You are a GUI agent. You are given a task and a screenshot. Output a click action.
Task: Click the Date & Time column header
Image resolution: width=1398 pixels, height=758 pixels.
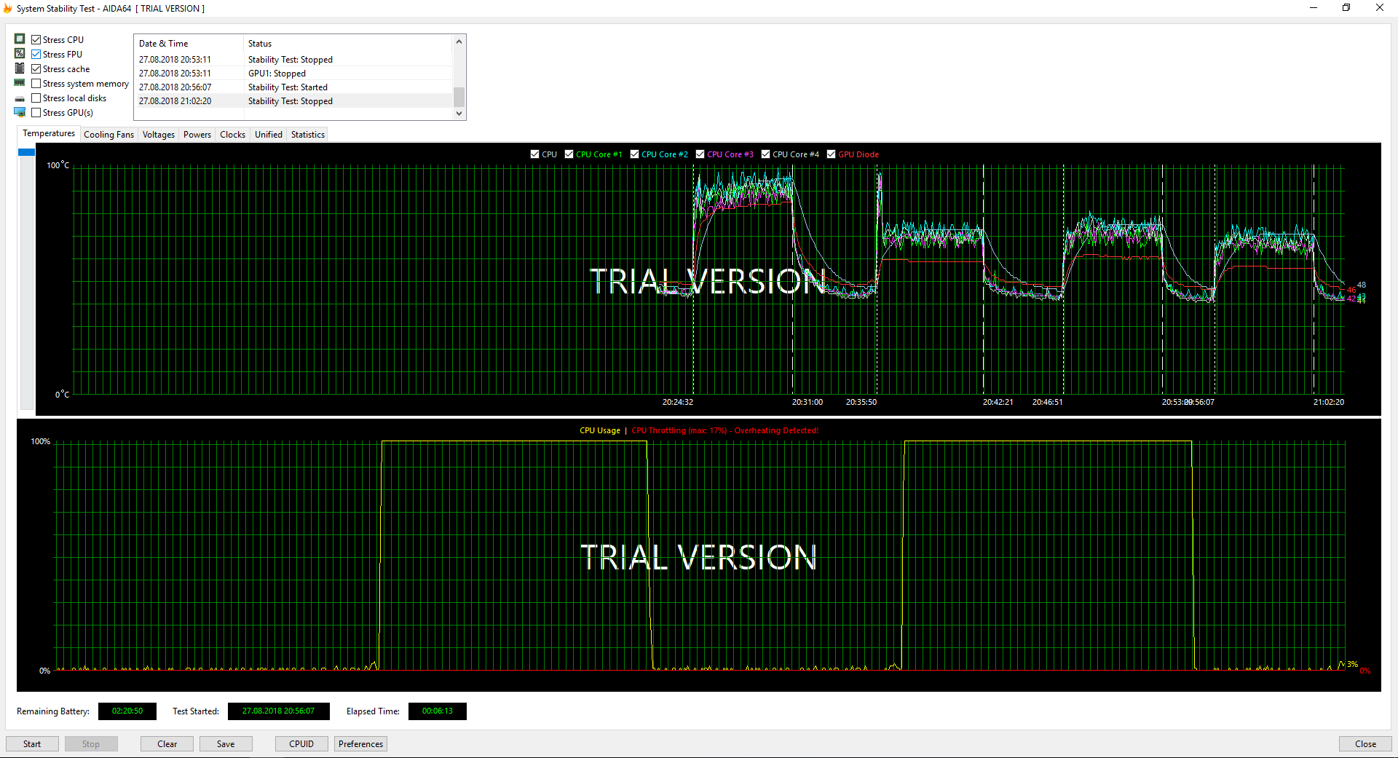coord(189,44)
